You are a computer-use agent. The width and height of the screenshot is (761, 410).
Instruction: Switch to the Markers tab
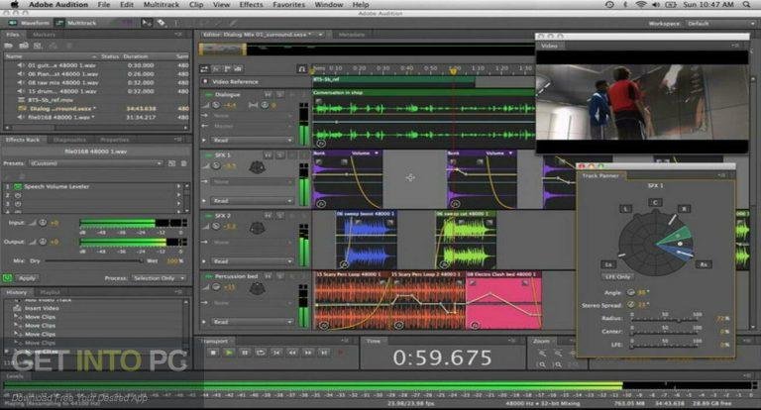pos(44,35)
